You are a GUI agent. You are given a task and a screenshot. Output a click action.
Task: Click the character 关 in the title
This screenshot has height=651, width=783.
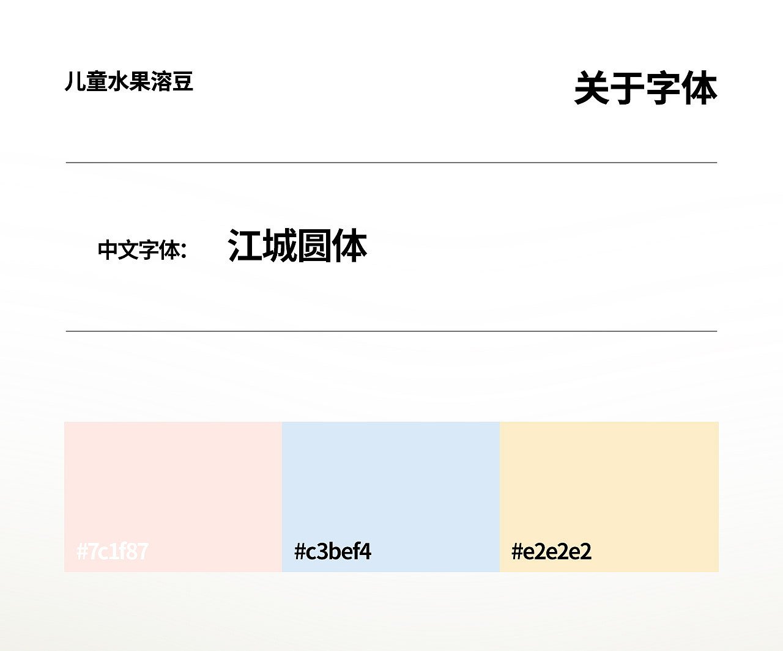point(592,88)
